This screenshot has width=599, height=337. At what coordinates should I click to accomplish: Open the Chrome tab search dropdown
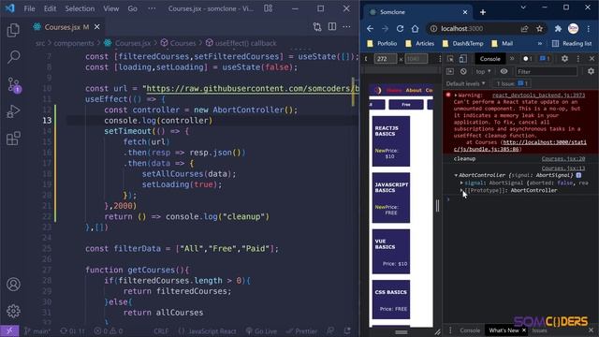click(523, 7)
